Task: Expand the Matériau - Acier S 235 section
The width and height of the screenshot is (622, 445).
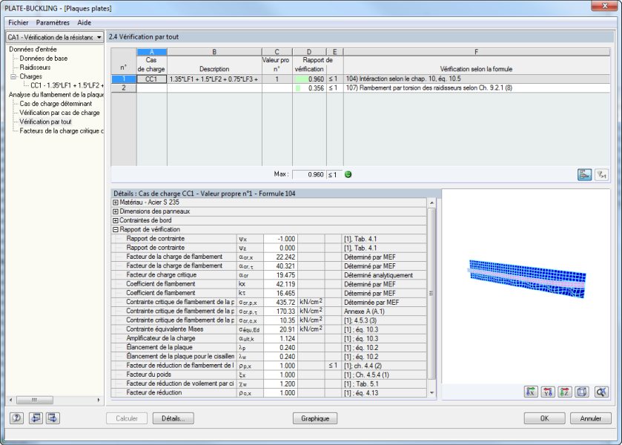Action: [116, 202]
